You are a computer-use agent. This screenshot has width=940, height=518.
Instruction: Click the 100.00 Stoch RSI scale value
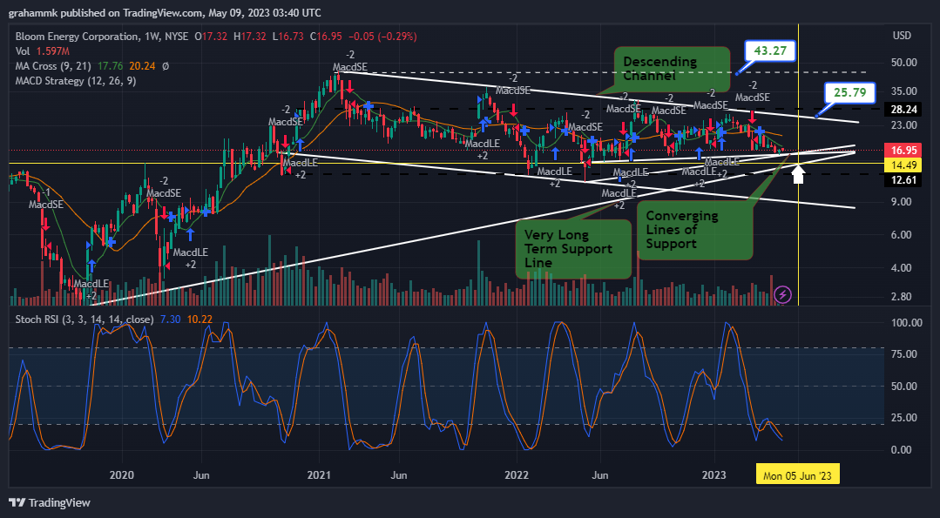(907, 323)
